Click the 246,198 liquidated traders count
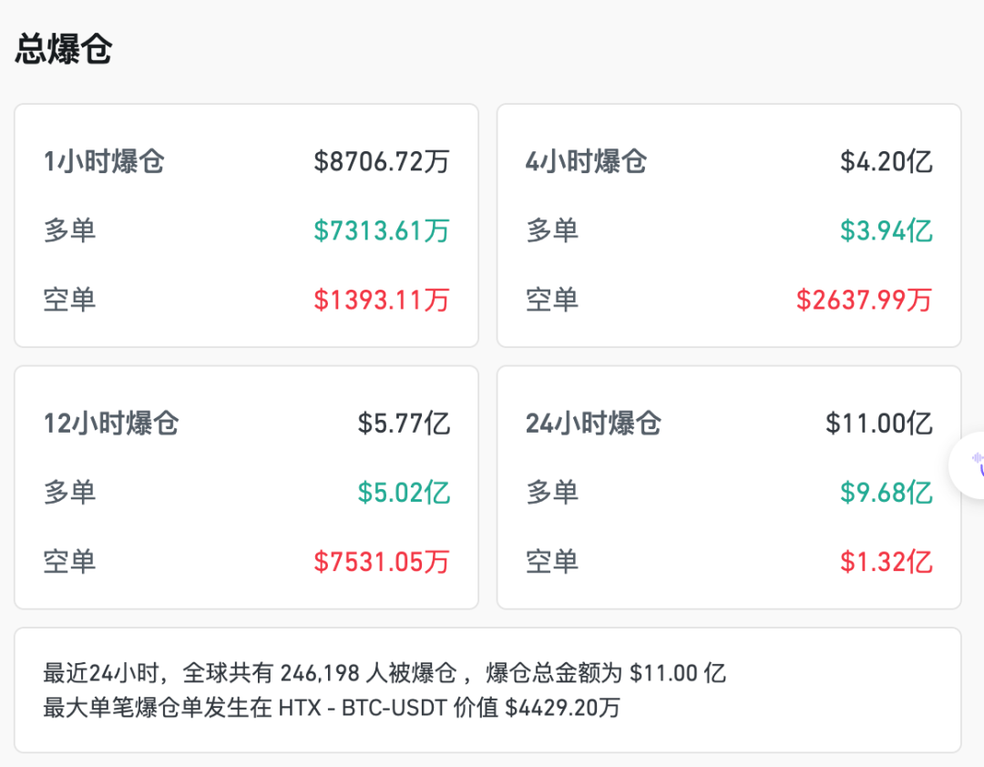984x767 pixels. pos(319,674)
